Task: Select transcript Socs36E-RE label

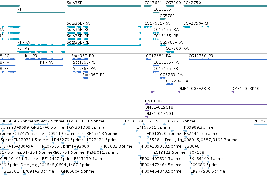Action: coord(78,42)
